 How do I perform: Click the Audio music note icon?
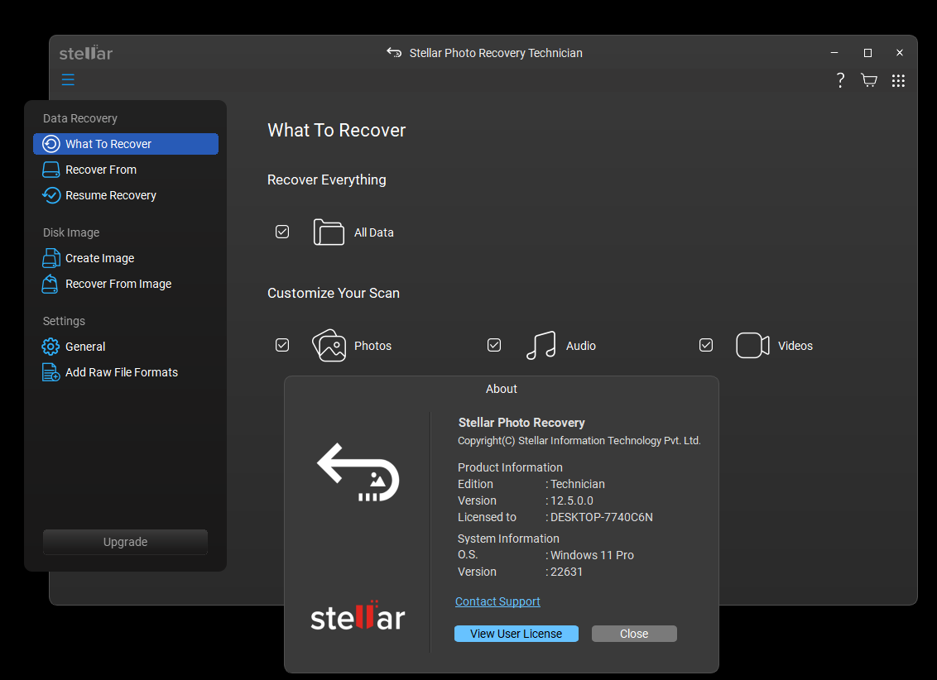coord(541,345)
